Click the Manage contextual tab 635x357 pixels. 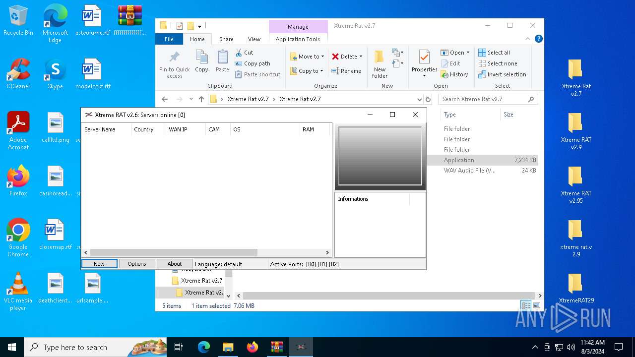298,27
